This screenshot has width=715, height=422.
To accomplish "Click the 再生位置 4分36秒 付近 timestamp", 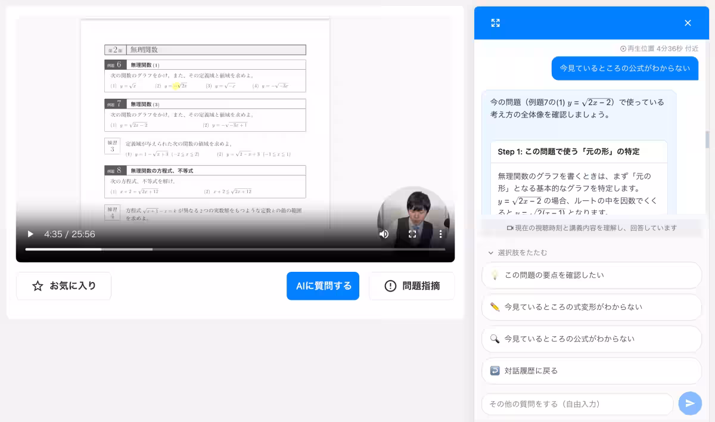I will (659, 49).
